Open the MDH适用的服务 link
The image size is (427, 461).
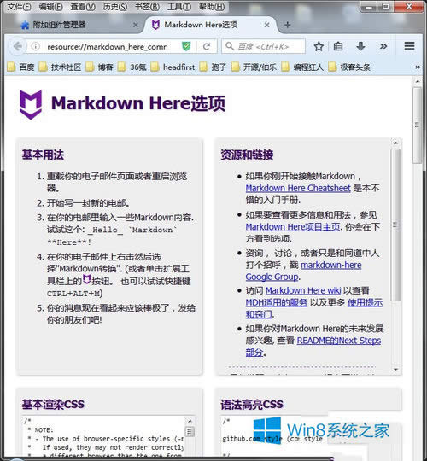[276, 302]
